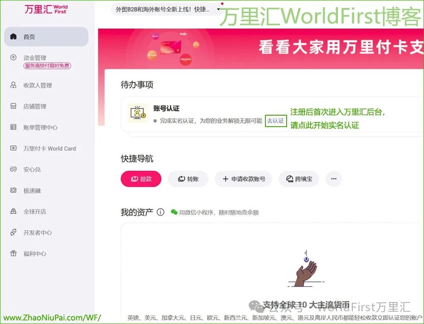Open the 万里汇 WorldFirst logo homepage

(46, 10)
